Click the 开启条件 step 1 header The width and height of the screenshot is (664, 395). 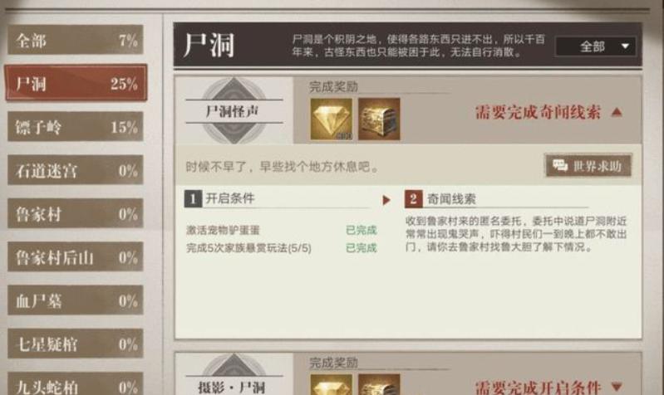coord(219,198)
